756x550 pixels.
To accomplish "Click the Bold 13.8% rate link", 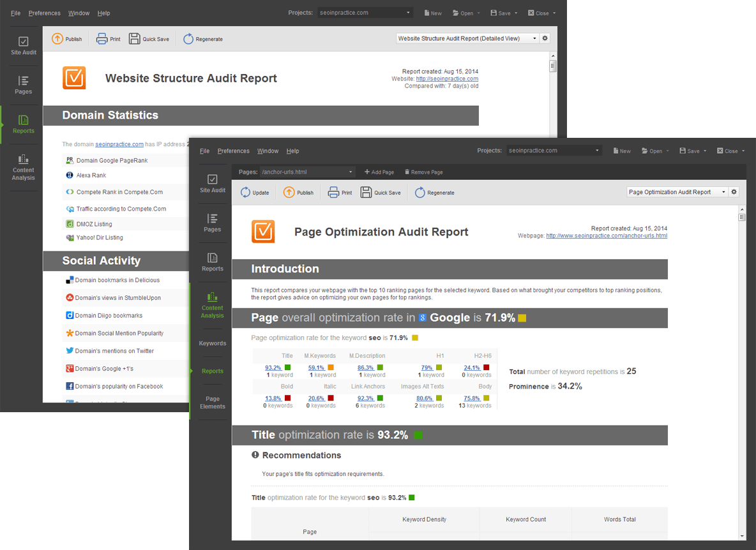I will pyautogui.click(x=273, y=398).
